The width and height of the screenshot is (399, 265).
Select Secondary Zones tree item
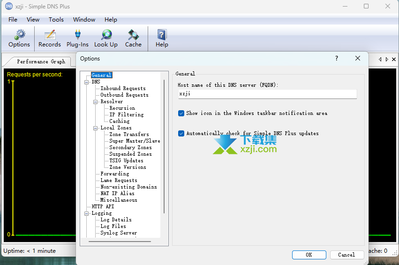[130, 148]
